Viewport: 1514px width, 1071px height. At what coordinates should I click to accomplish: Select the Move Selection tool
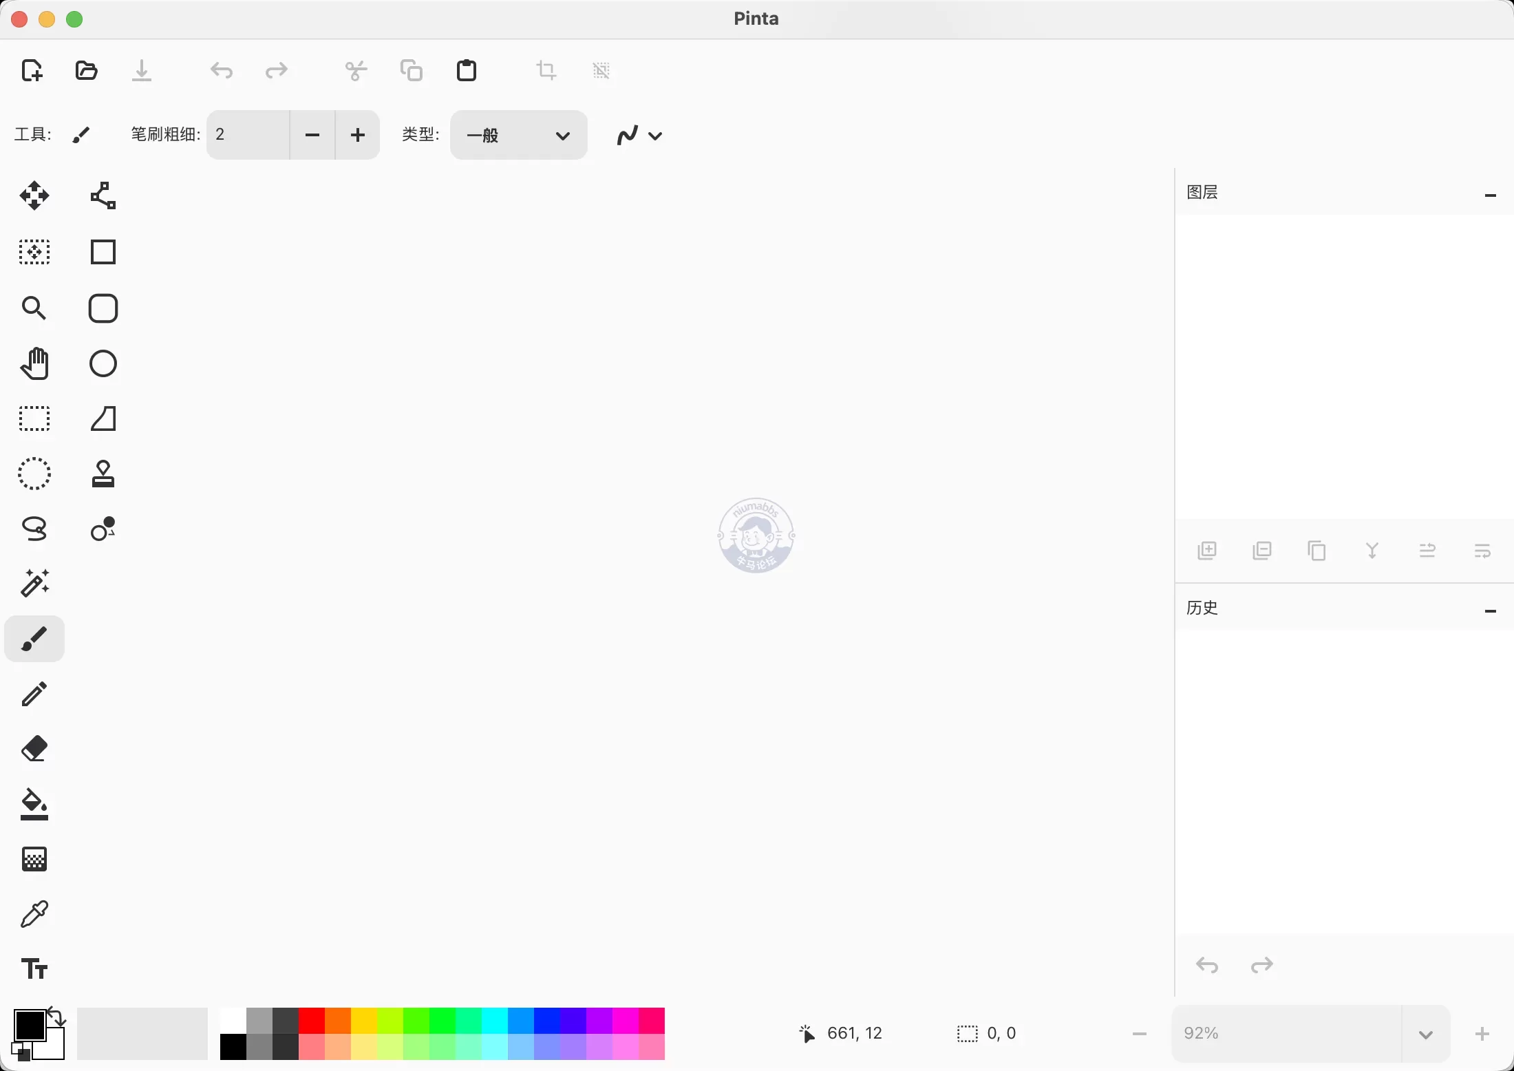point(34,253)
